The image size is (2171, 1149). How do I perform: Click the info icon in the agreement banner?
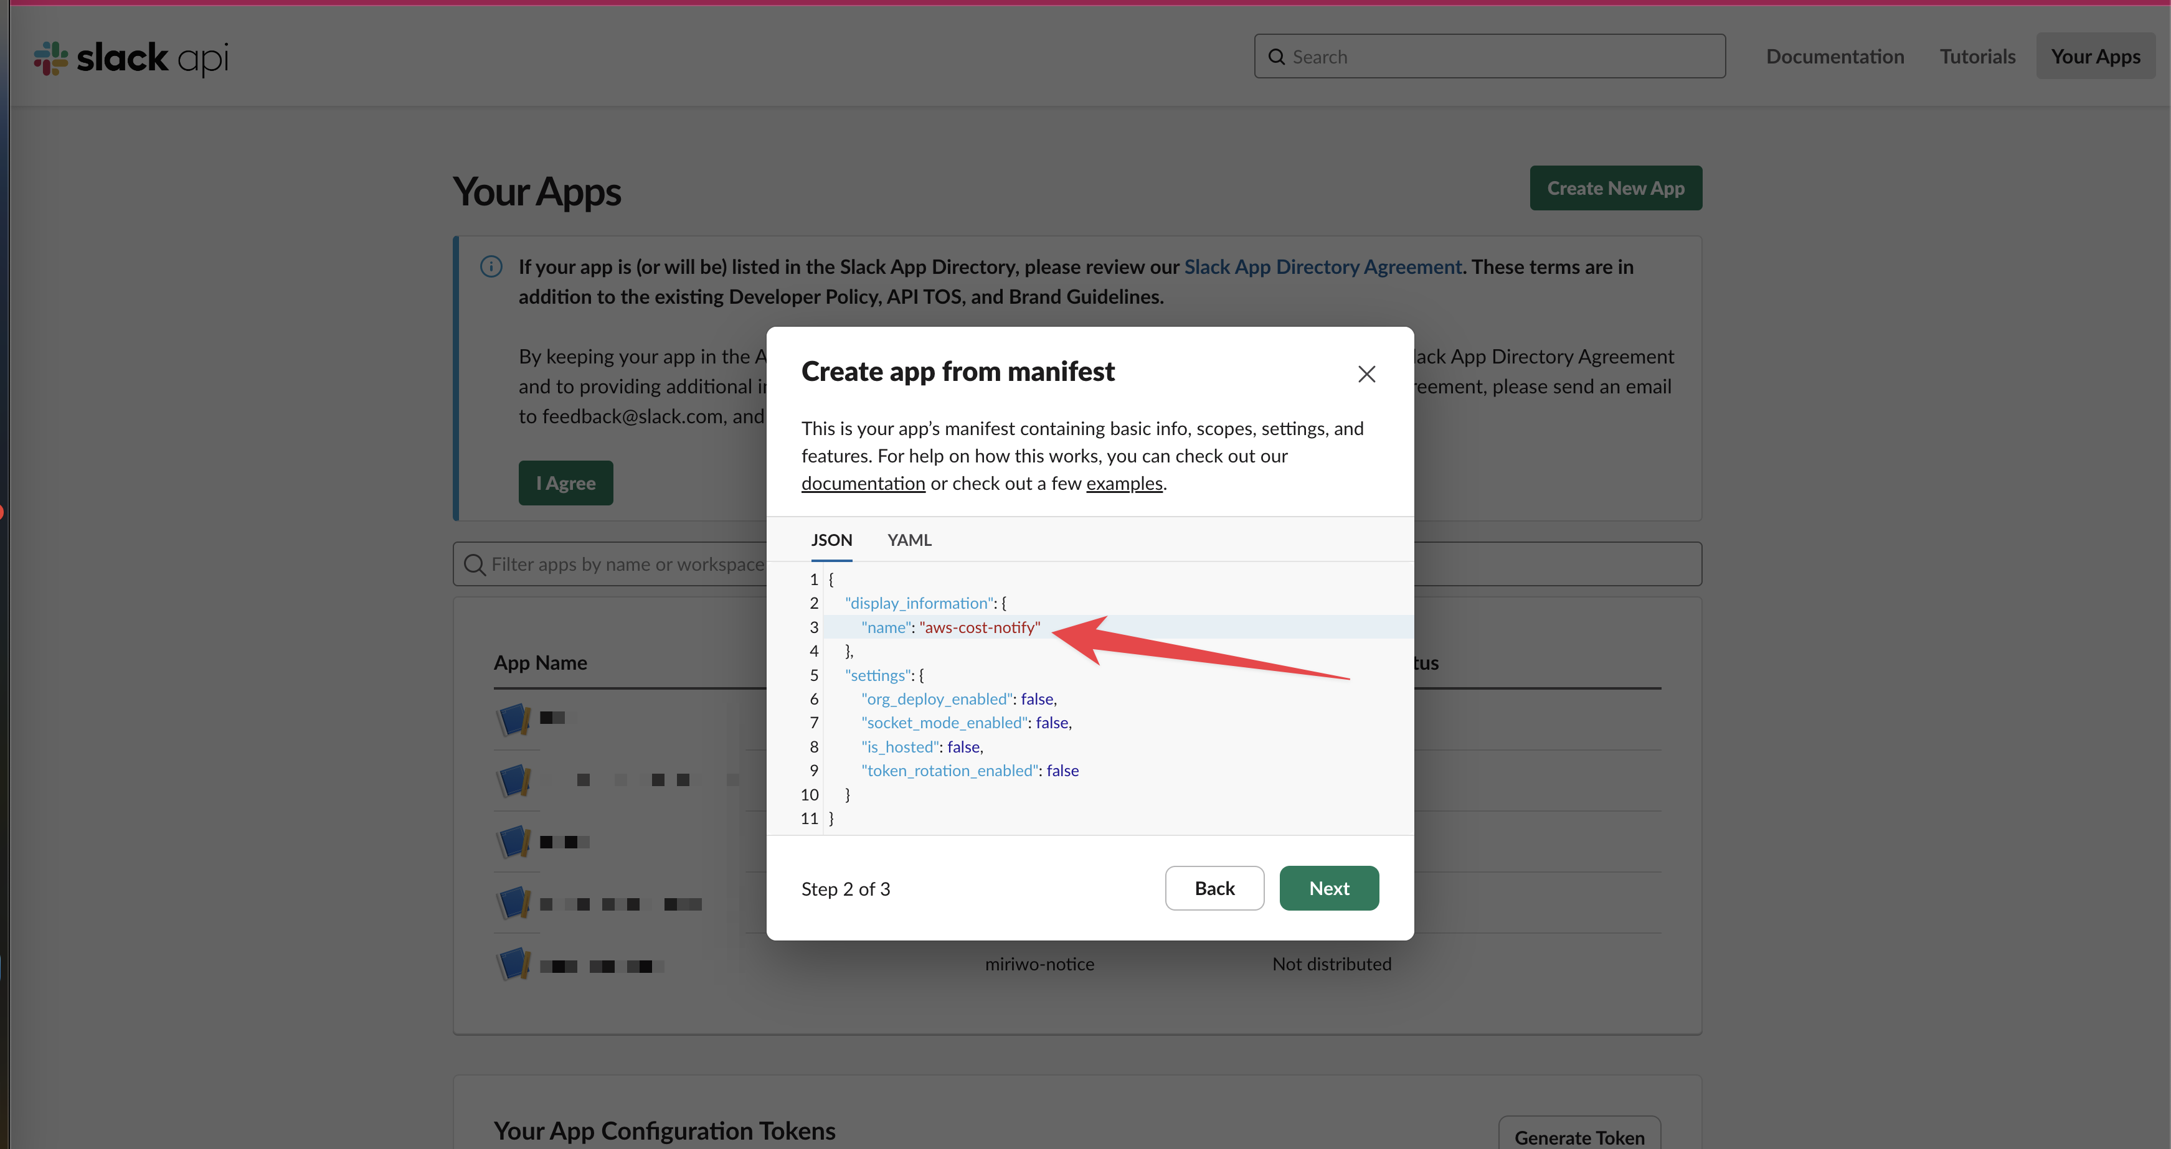tap(491, 266)
